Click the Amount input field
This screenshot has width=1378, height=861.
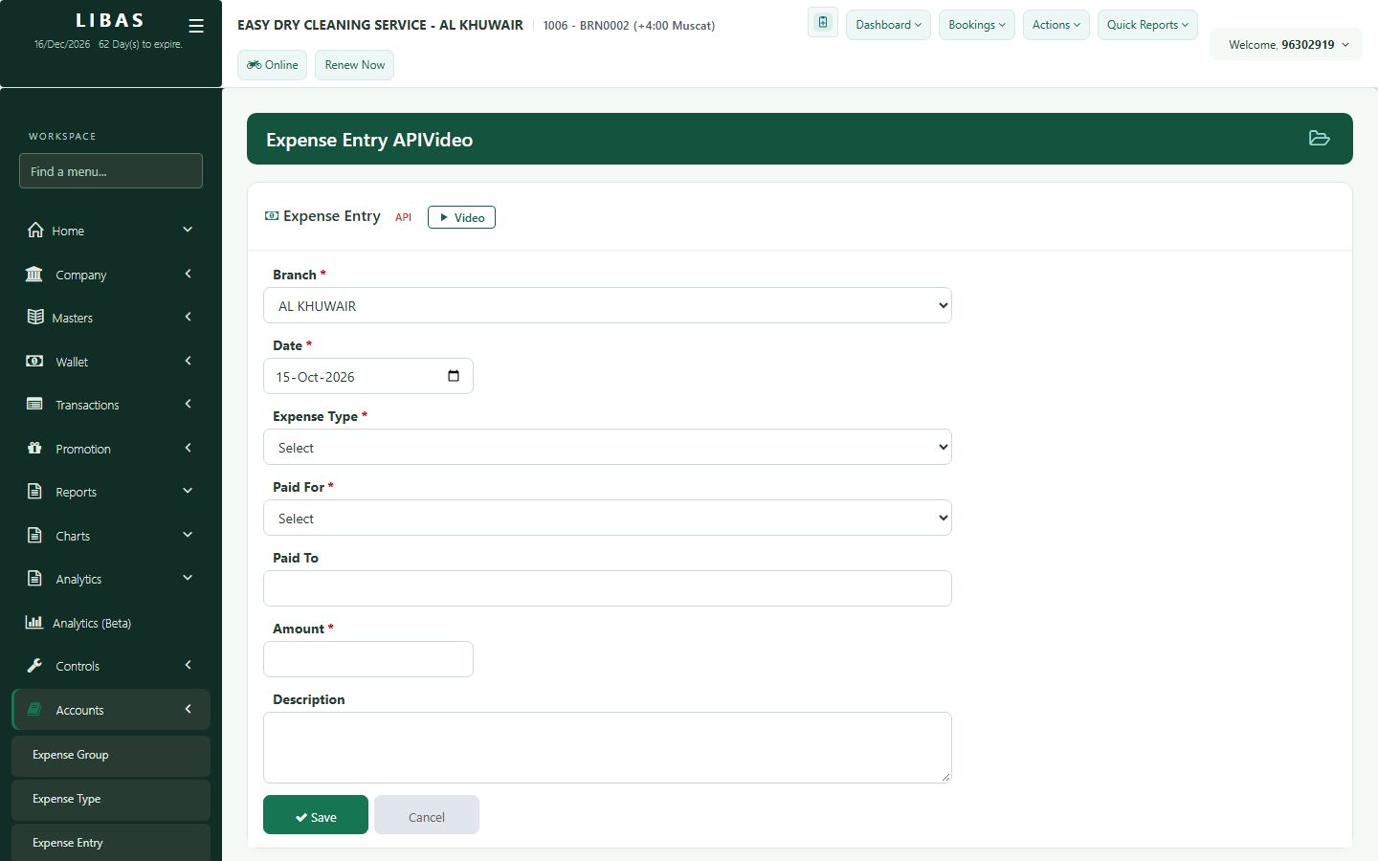368,659
